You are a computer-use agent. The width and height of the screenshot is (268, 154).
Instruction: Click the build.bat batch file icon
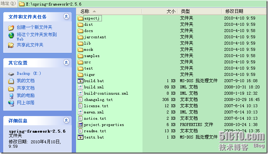80,81
